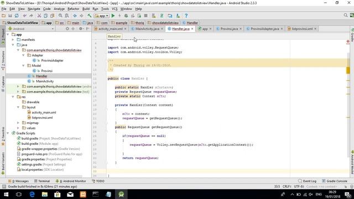Screen dimensions: 354x199
Task: Click the Copy icon in toolbar
Action: click(45, 15)
